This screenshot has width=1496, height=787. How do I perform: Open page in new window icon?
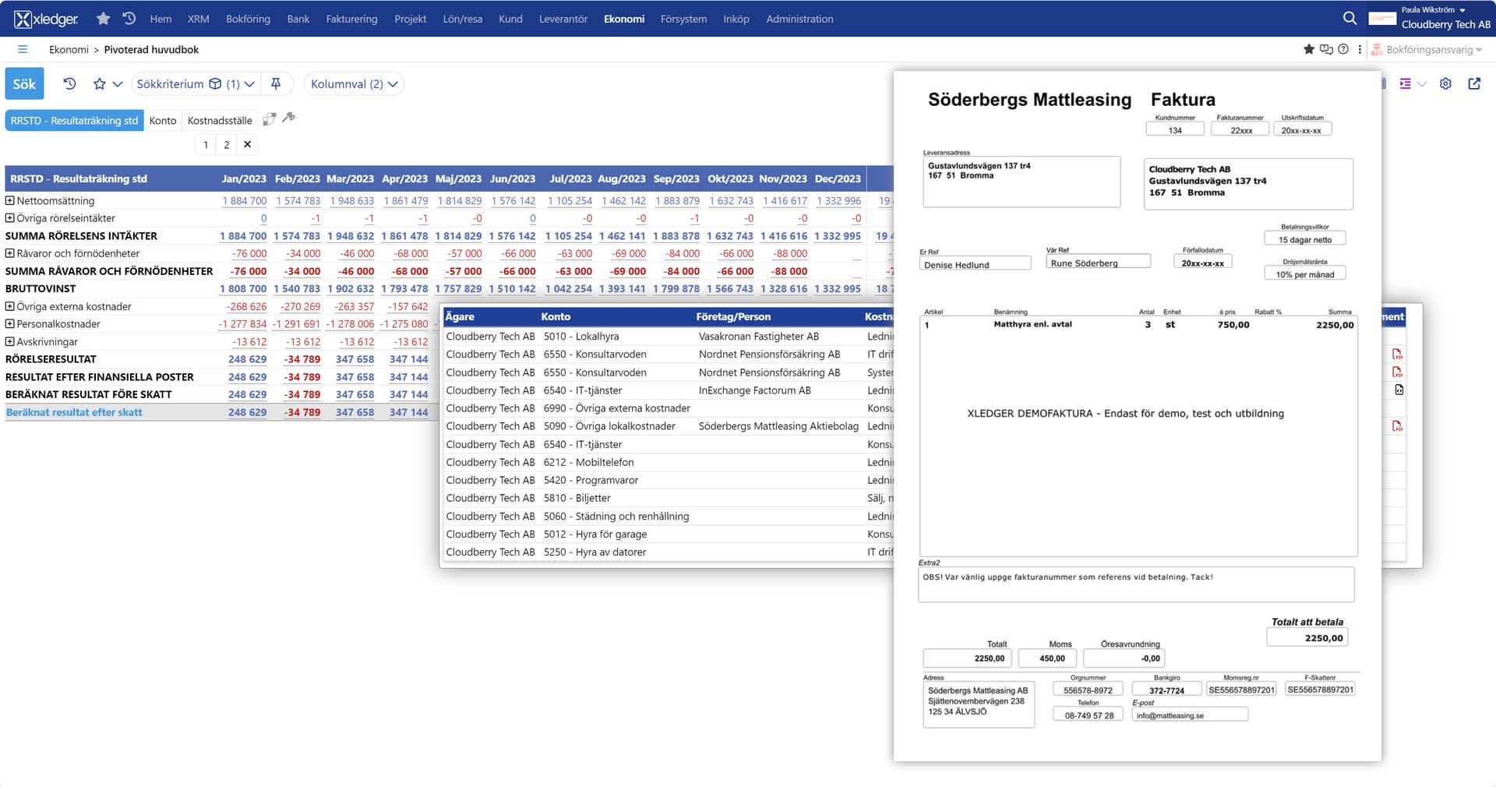[1474, 83]
